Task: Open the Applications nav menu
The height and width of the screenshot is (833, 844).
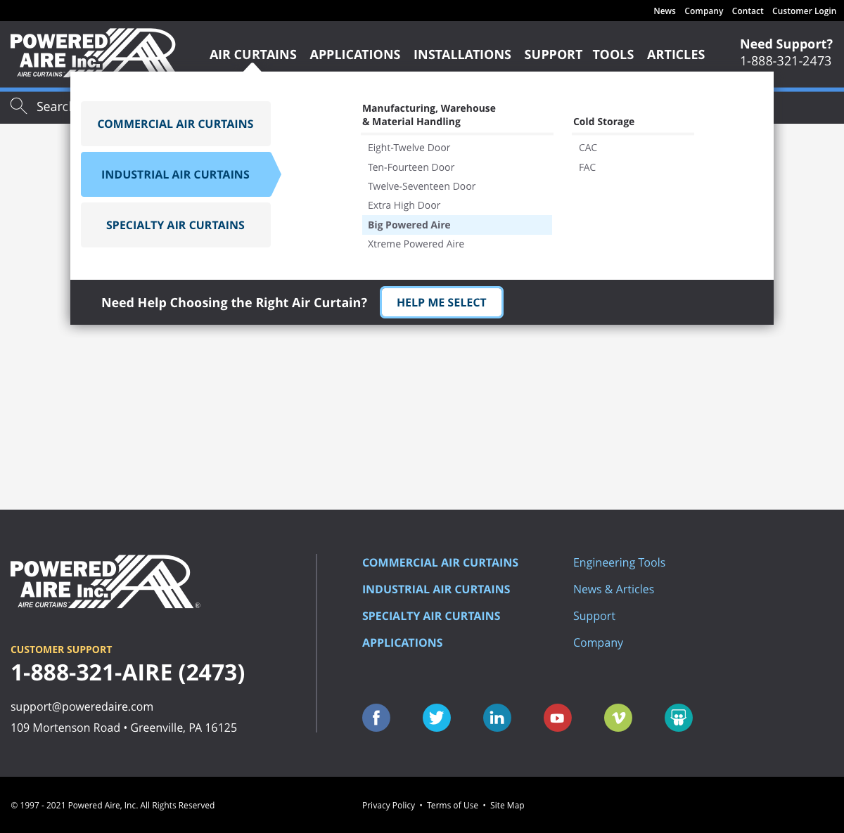Action: click(355, 54)
